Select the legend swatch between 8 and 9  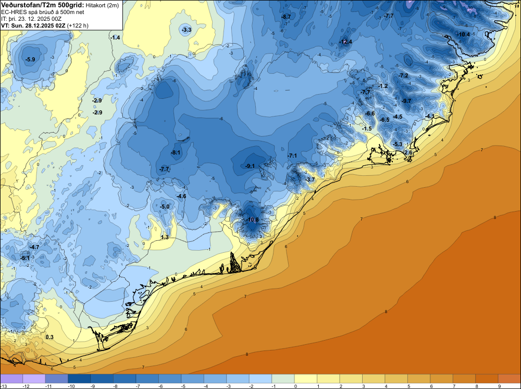point(487,379)
